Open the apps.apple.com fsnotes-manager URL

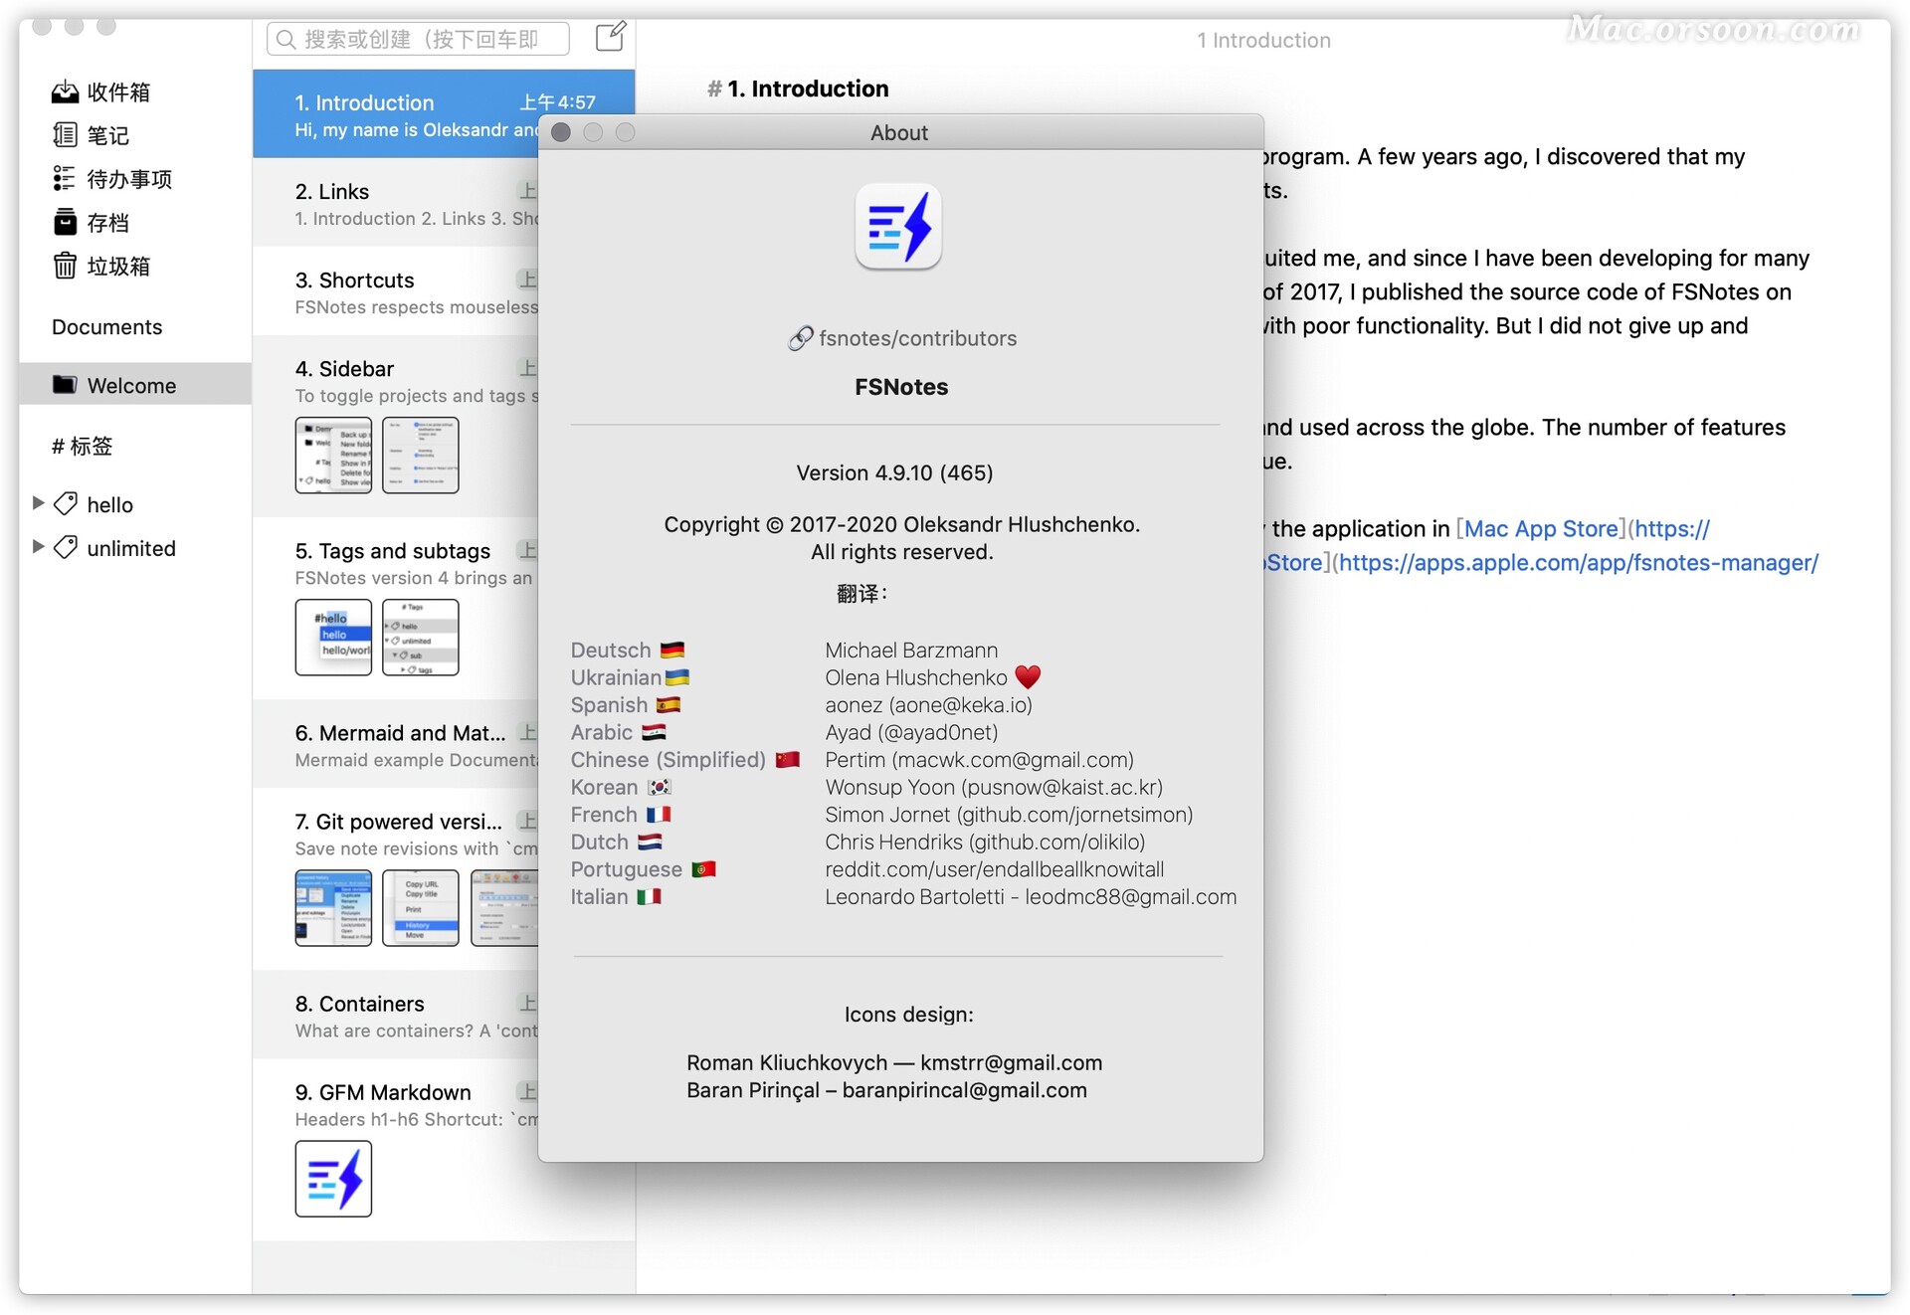coord(1579,563)
